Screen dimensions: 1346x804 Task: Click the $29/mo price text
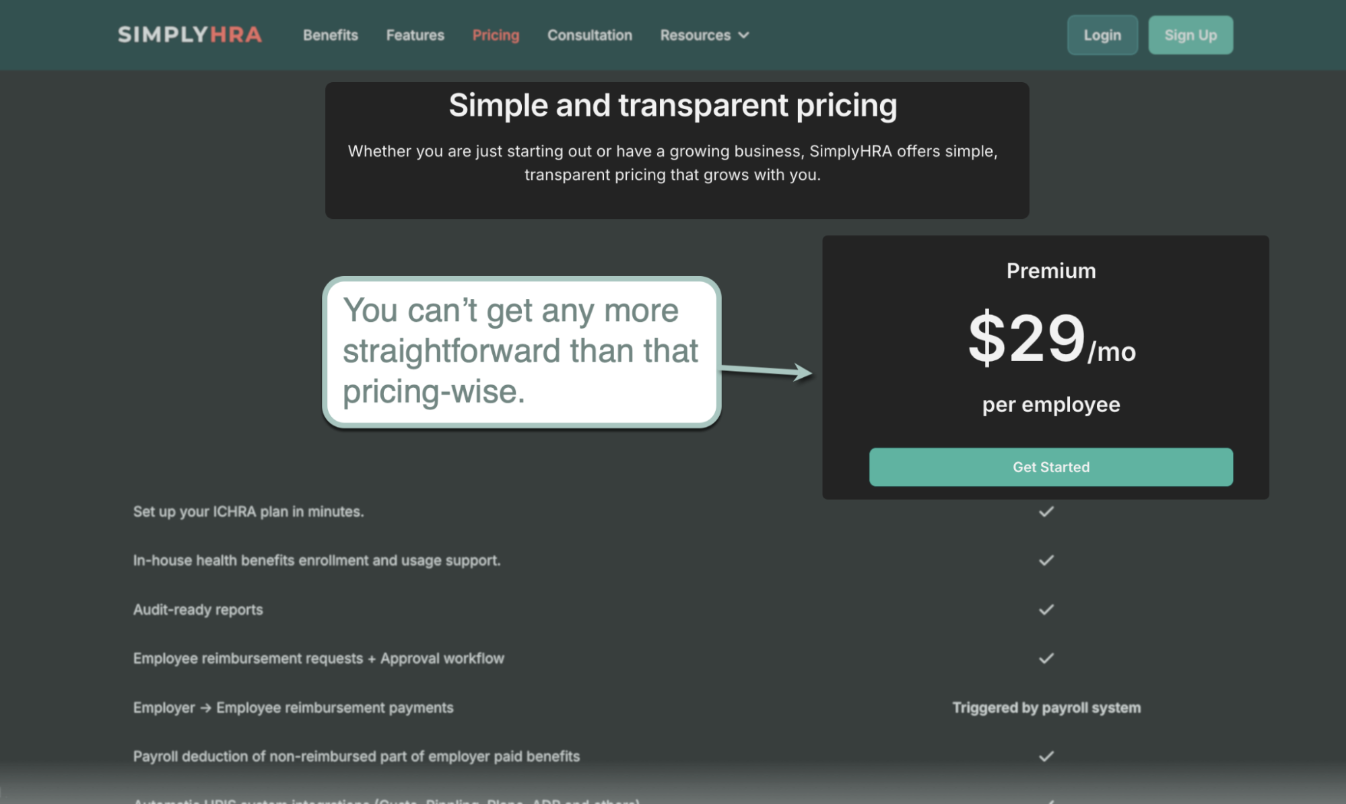click(1052, 338)
